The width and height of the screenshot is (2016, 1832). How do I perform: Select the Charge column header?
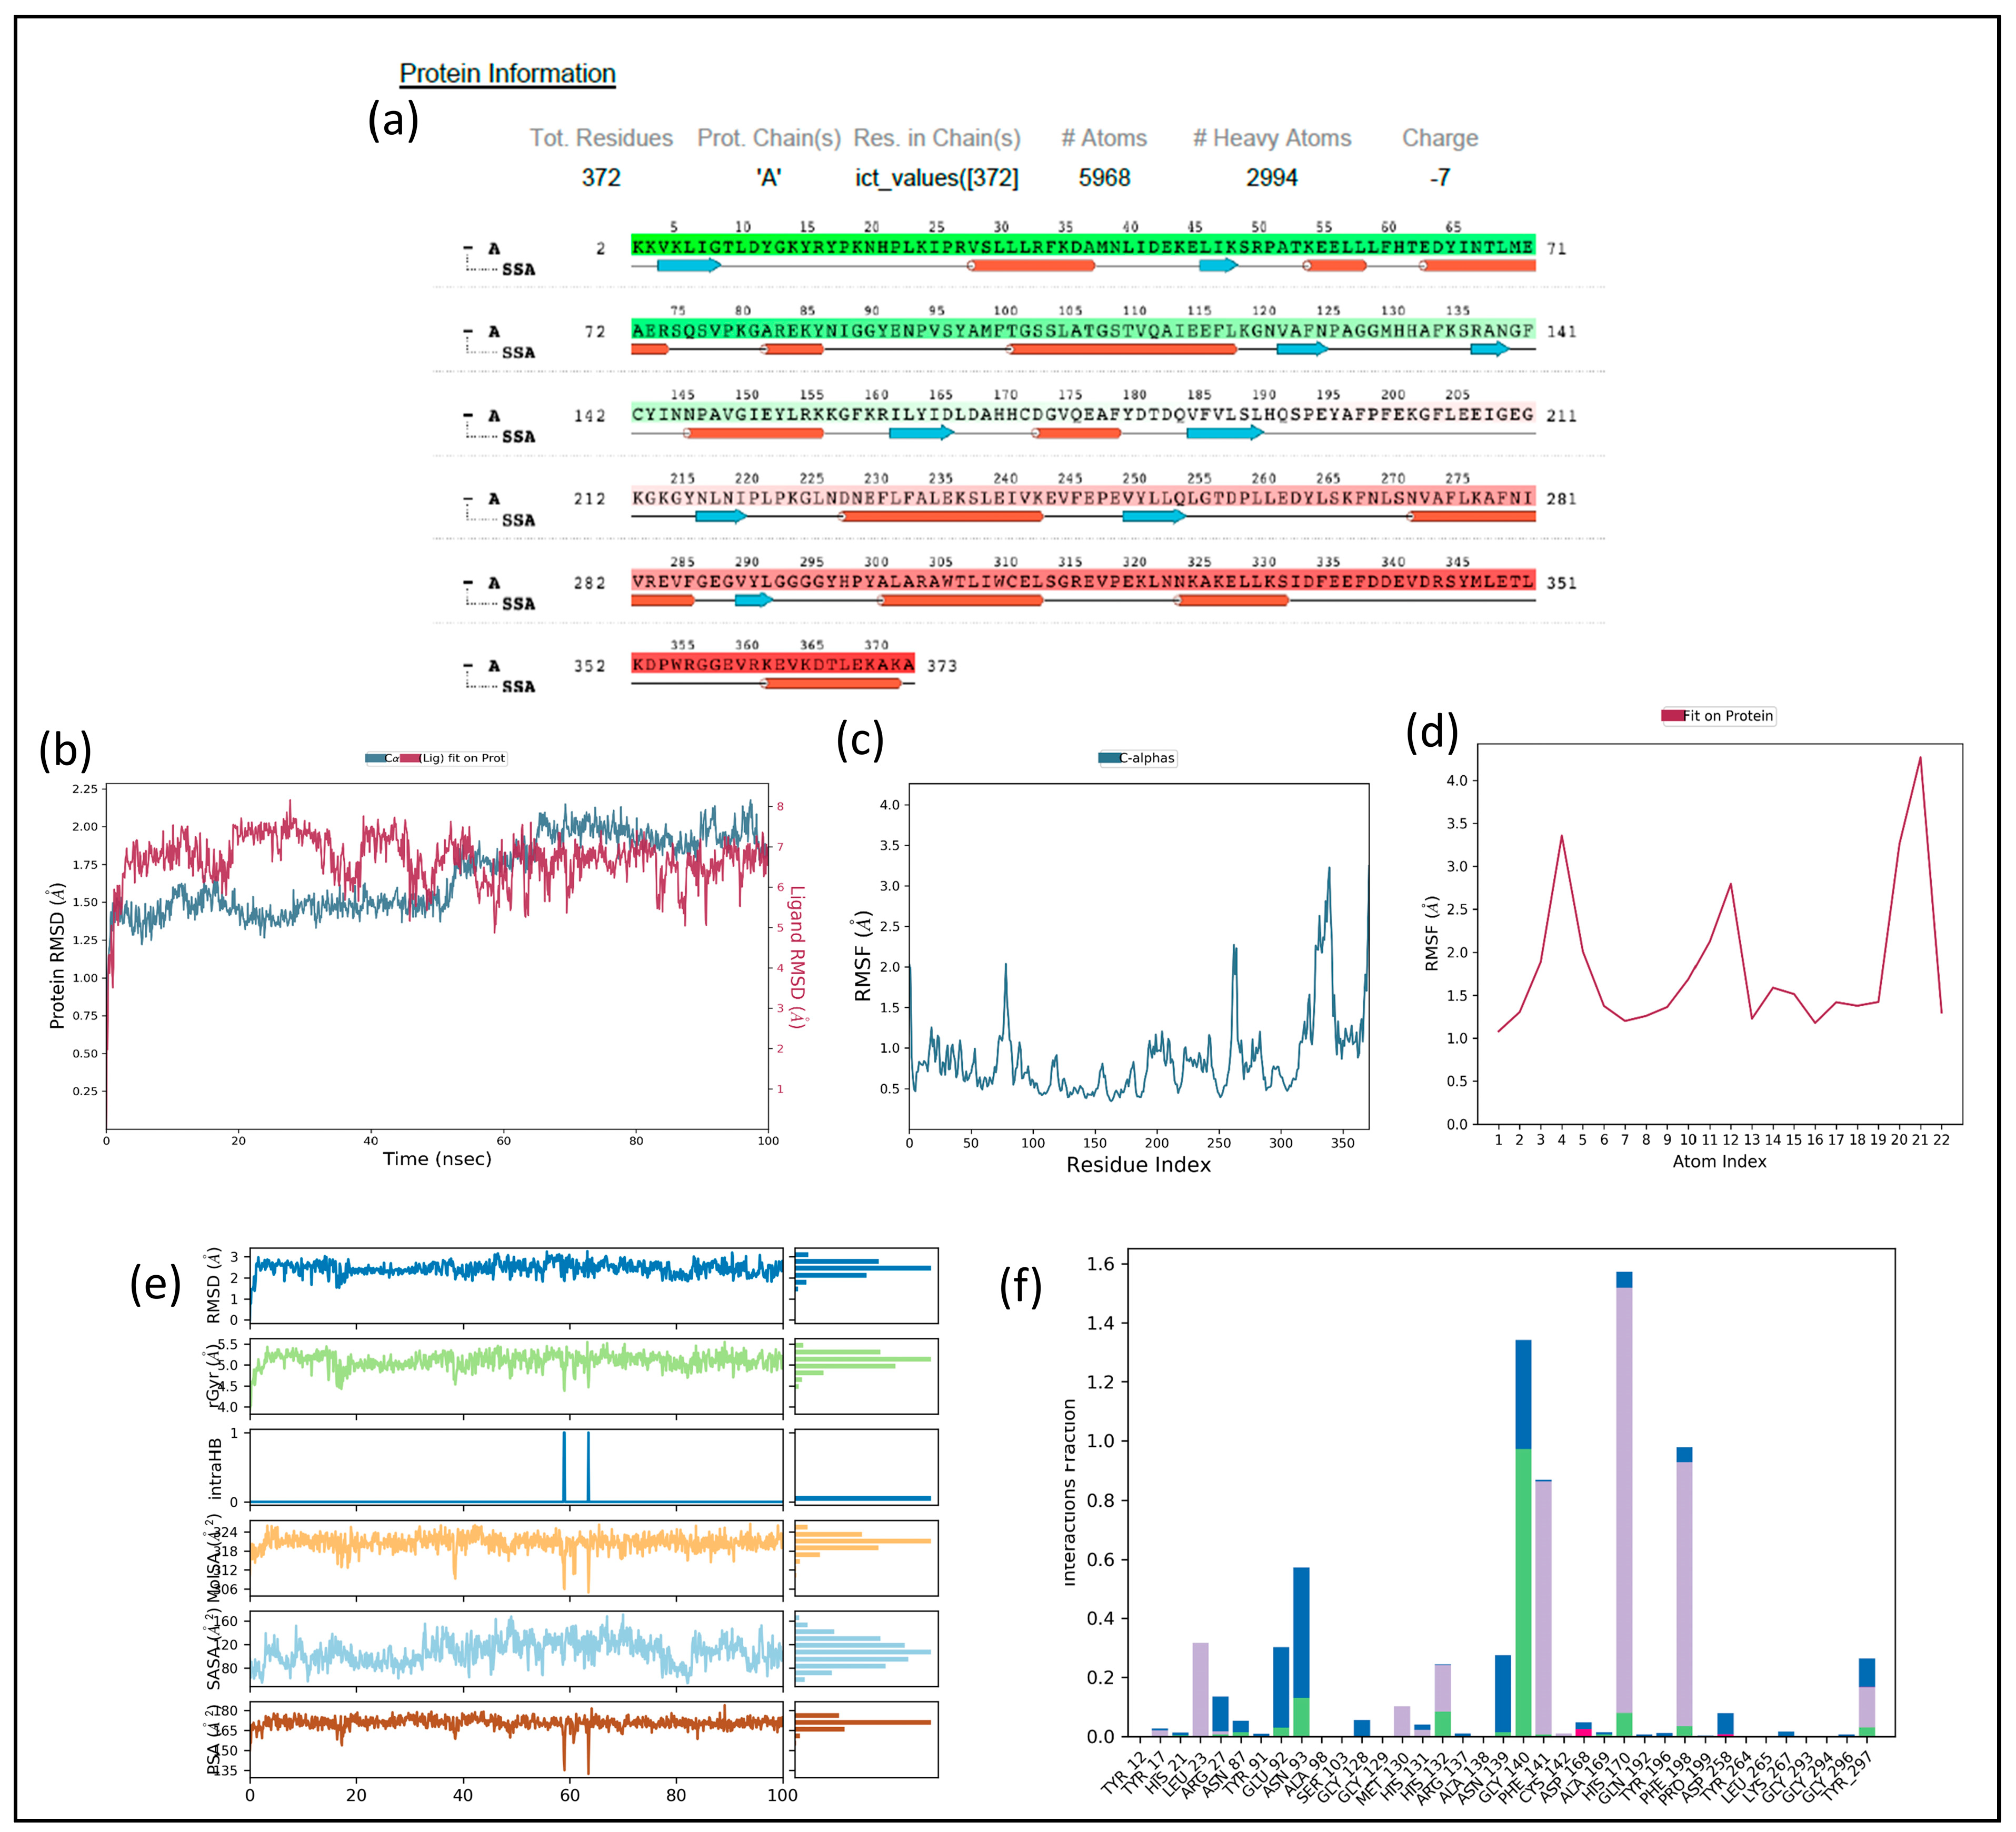[1440, 138]
